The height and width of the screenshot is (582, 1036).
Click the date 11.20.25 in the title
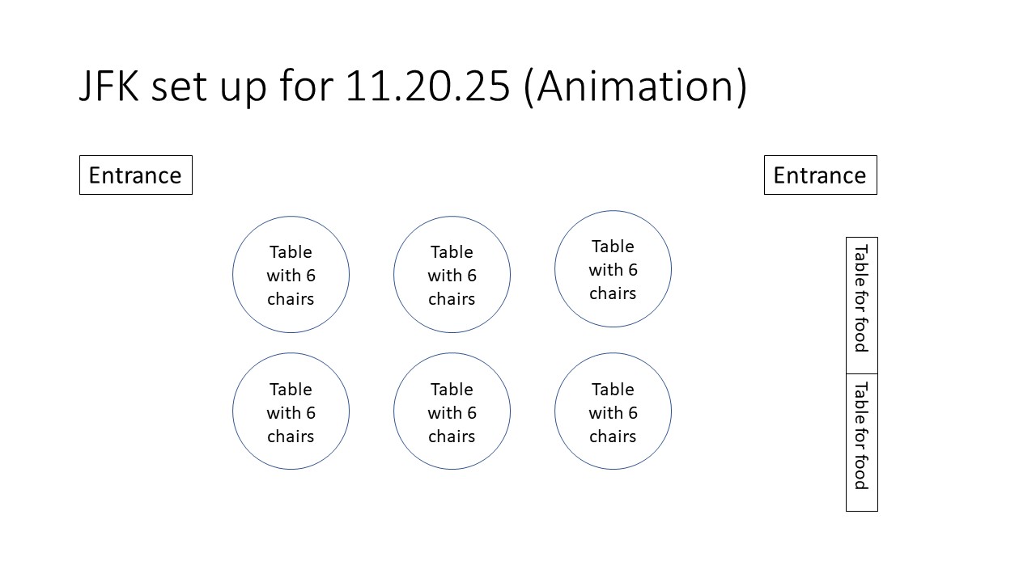[427, 86]
